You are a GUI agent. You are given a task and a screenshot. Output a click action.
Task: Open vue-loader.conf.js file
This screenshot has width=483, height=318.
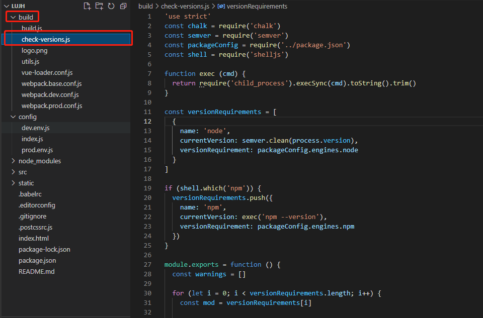pyautogui.click(x=47, y=72)
